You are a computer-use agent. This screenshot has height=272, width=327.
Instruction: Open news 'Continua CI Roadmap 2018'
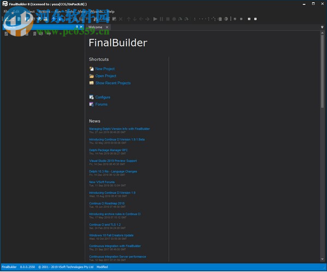click(107, 203)
